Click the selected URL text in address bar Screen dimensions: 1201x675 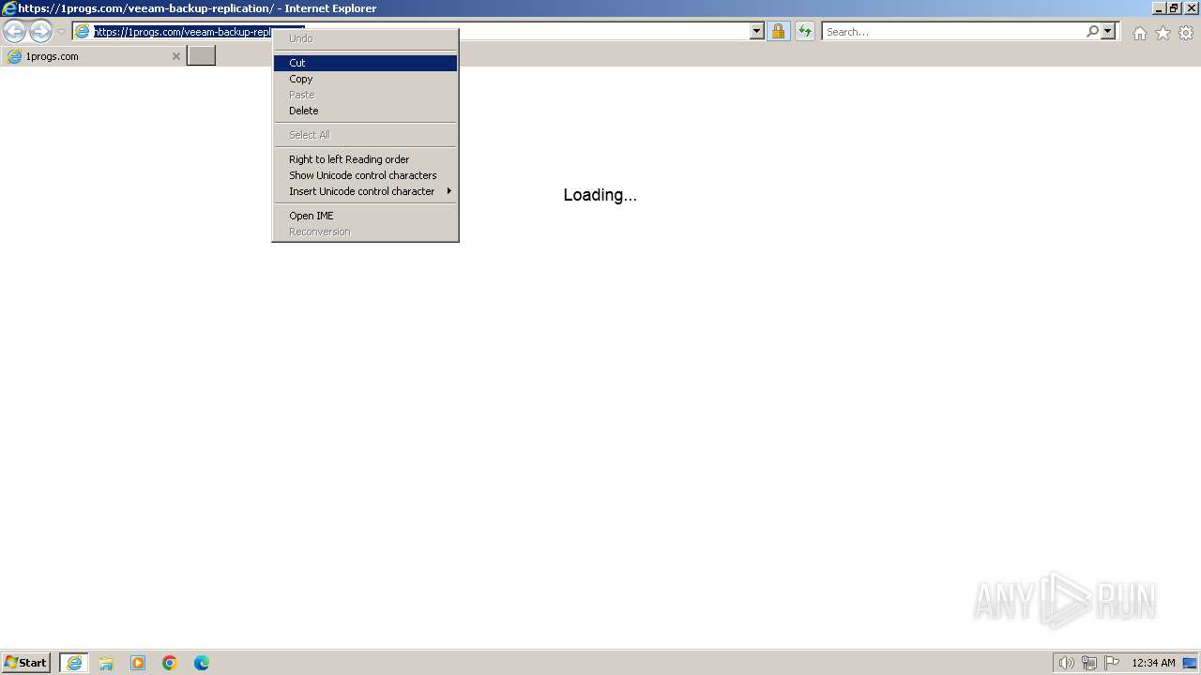(x=183, y=32)
